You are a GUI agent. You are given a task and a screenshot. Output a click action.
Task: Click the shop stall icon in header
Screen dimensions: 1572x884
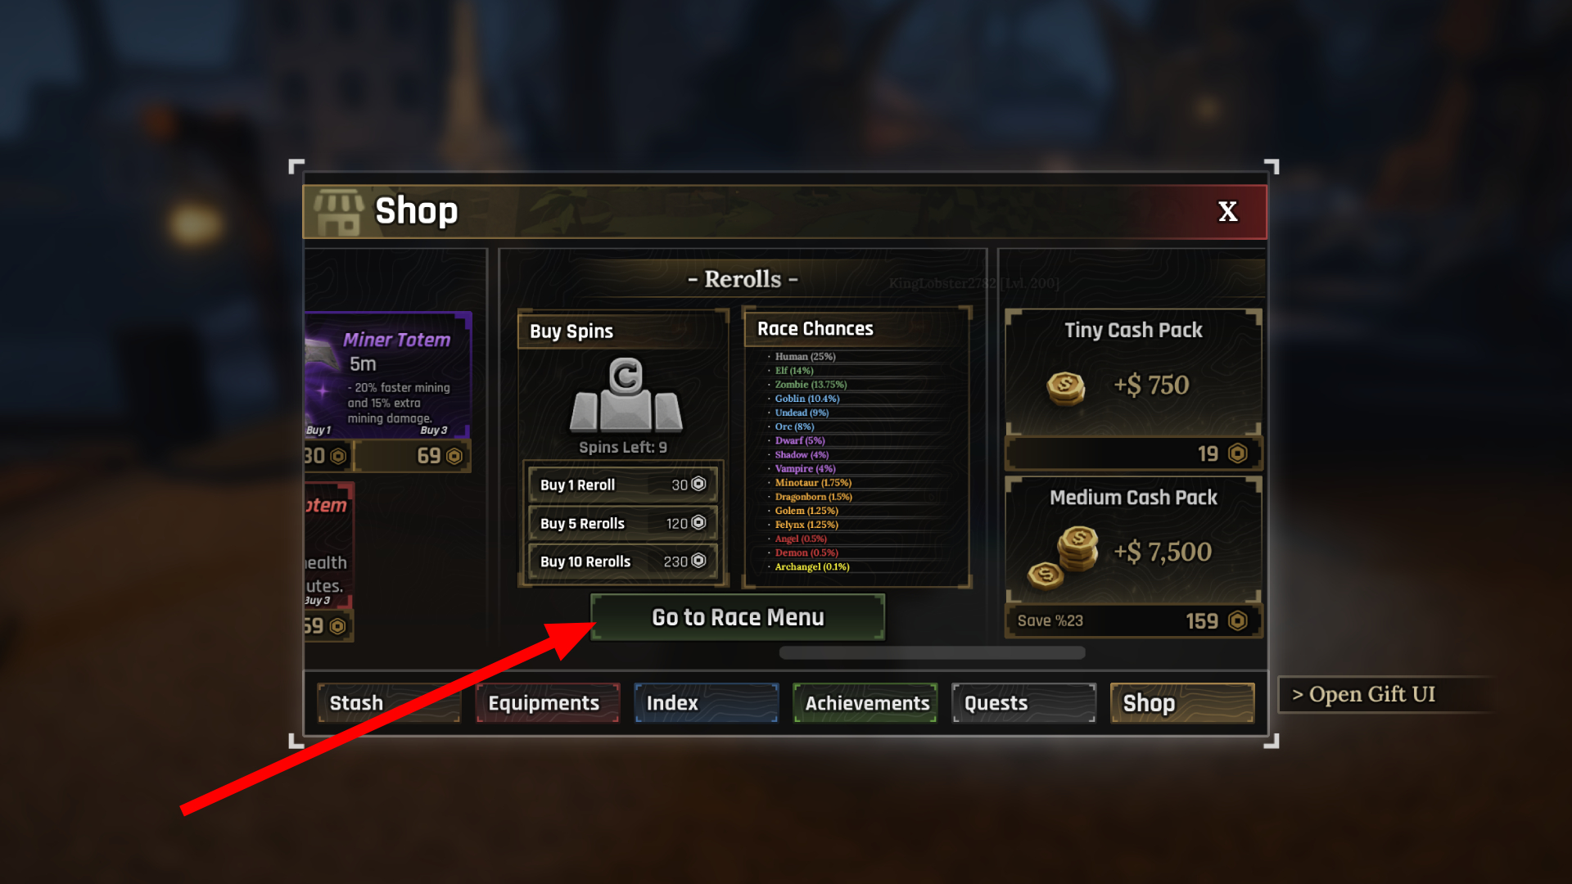pyautogui.click(x=338, y=212)
